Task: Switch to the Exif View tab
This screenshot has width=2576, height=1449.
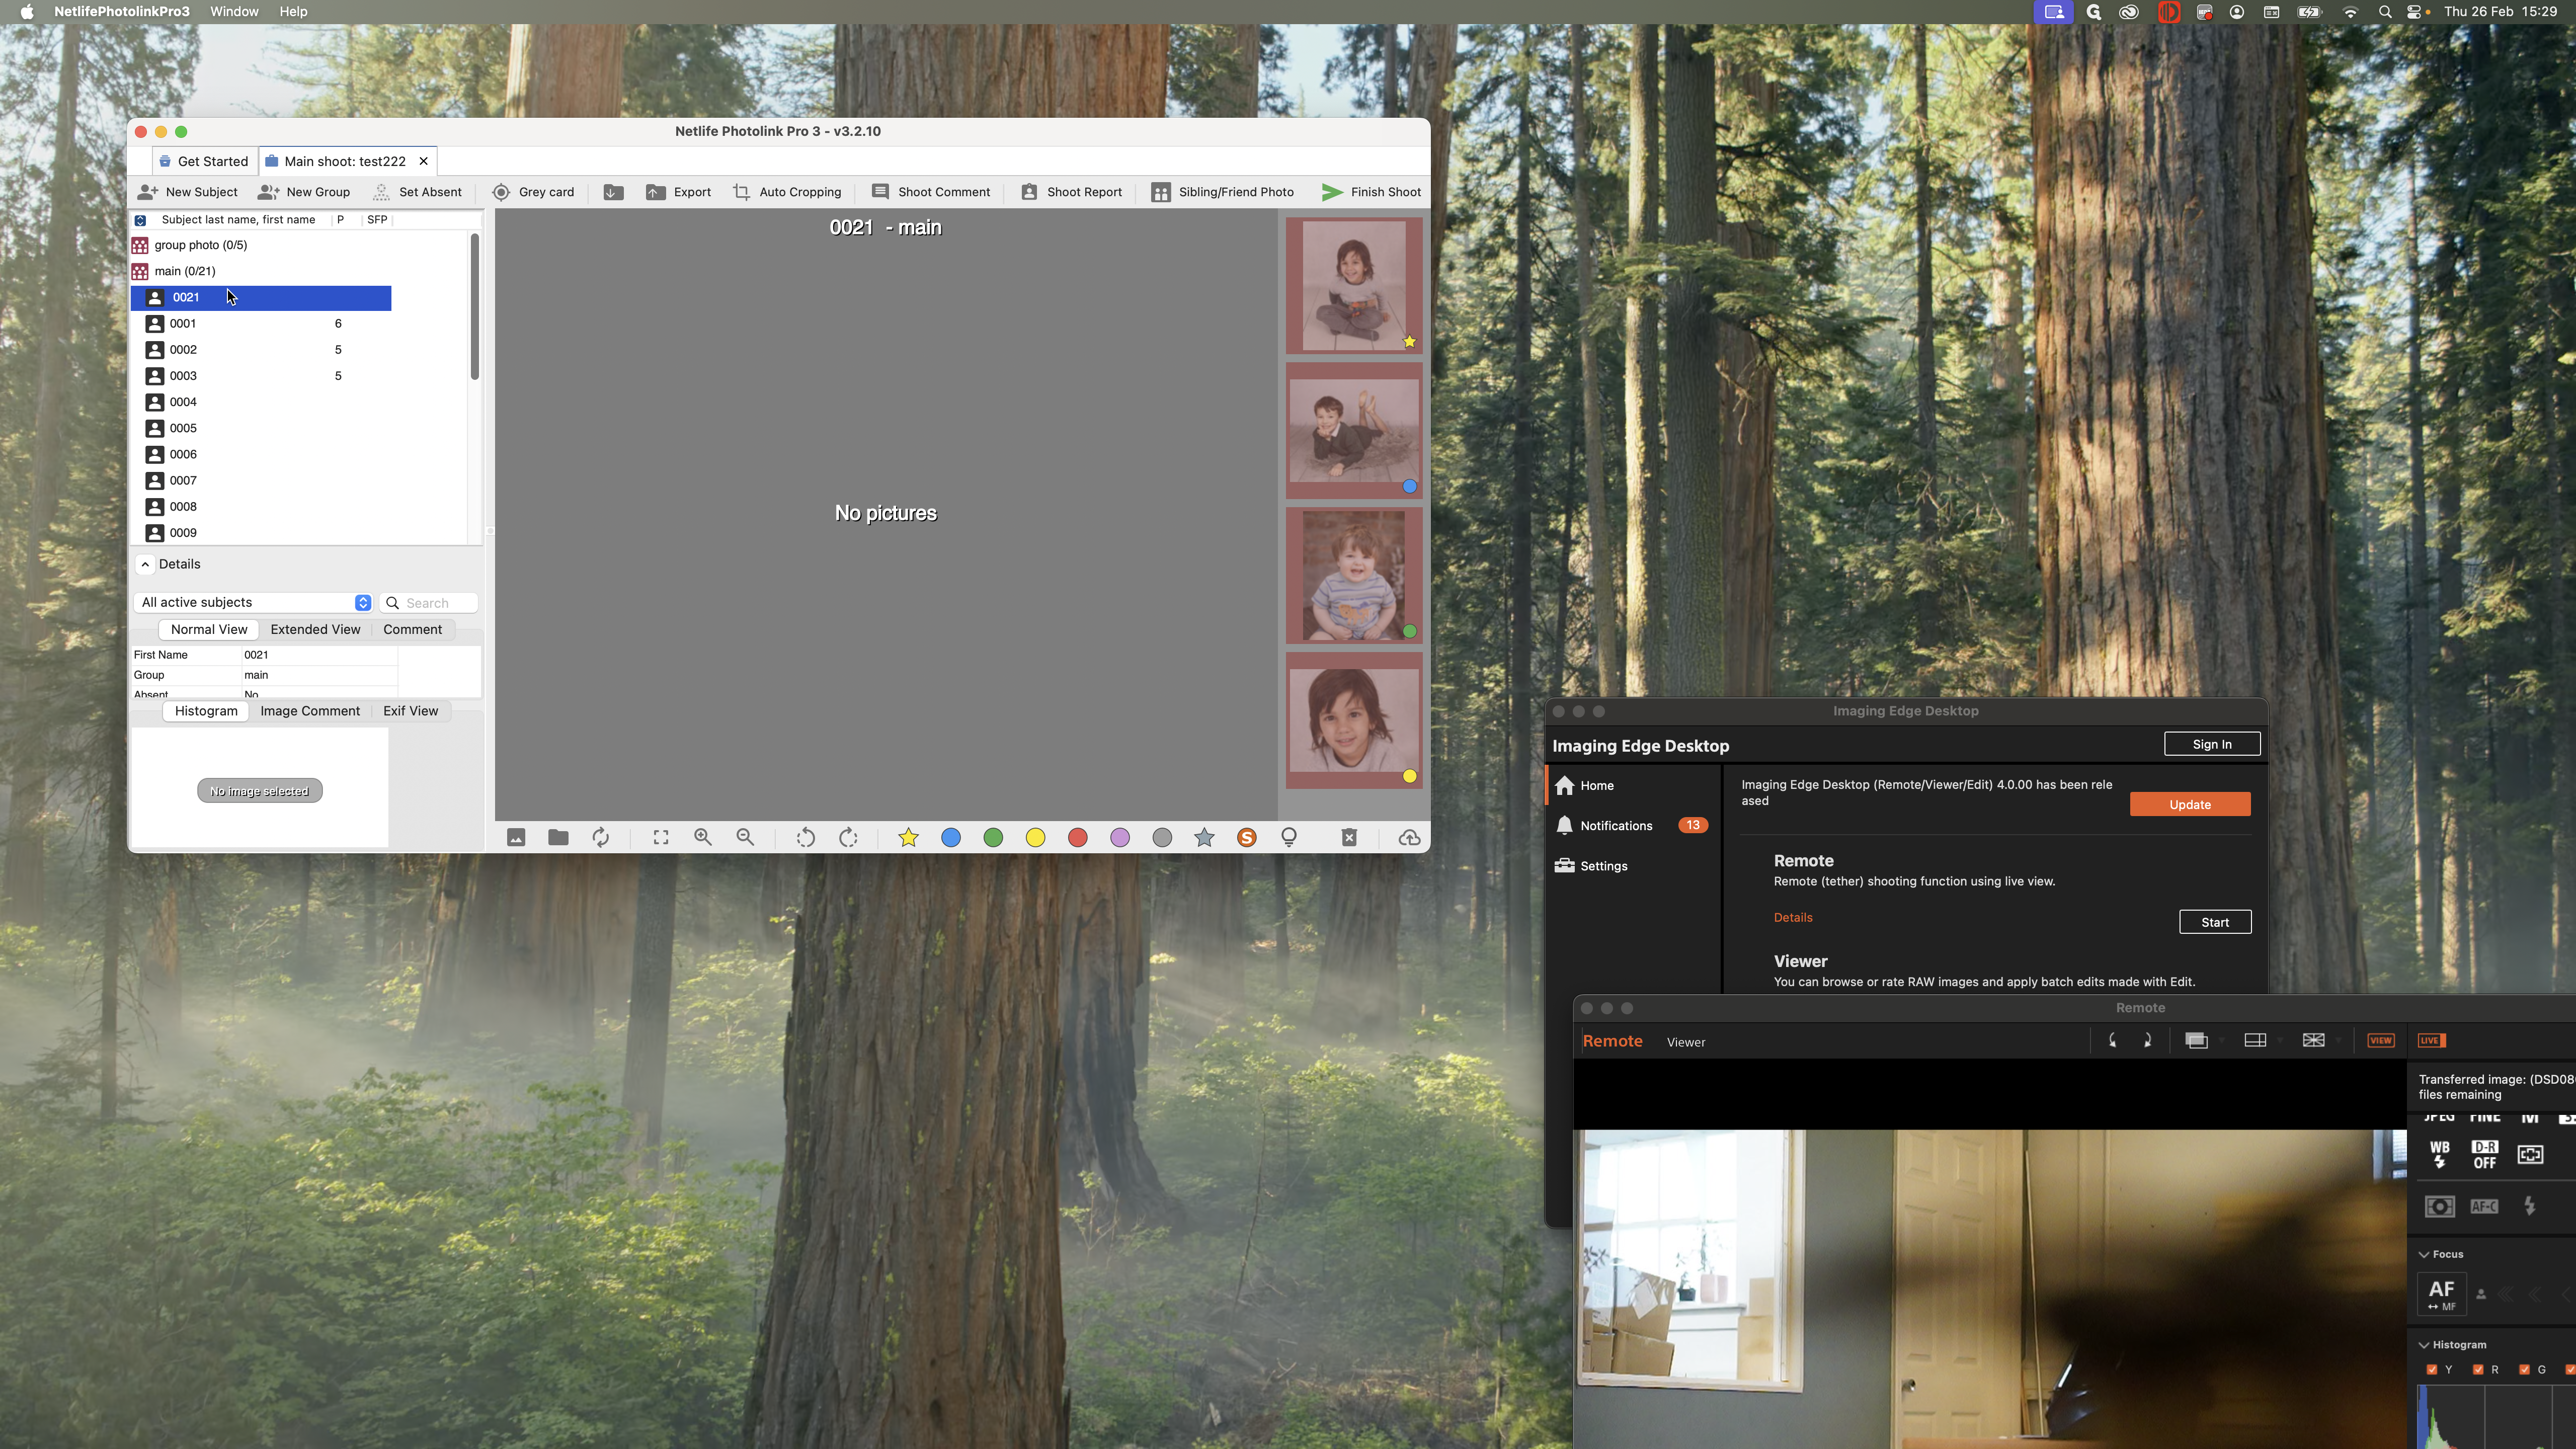Action: 410,711
